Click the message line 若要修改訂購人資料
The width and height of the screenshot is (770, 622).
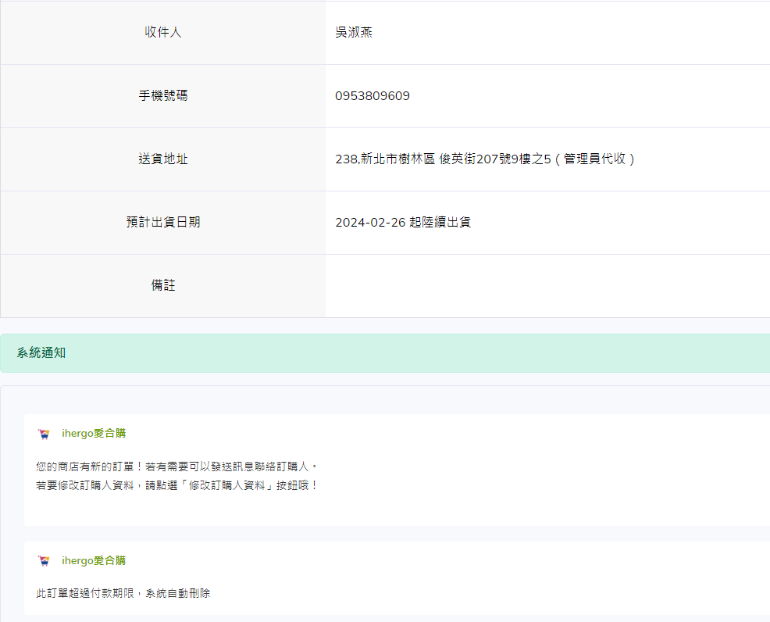coord(177,485)
